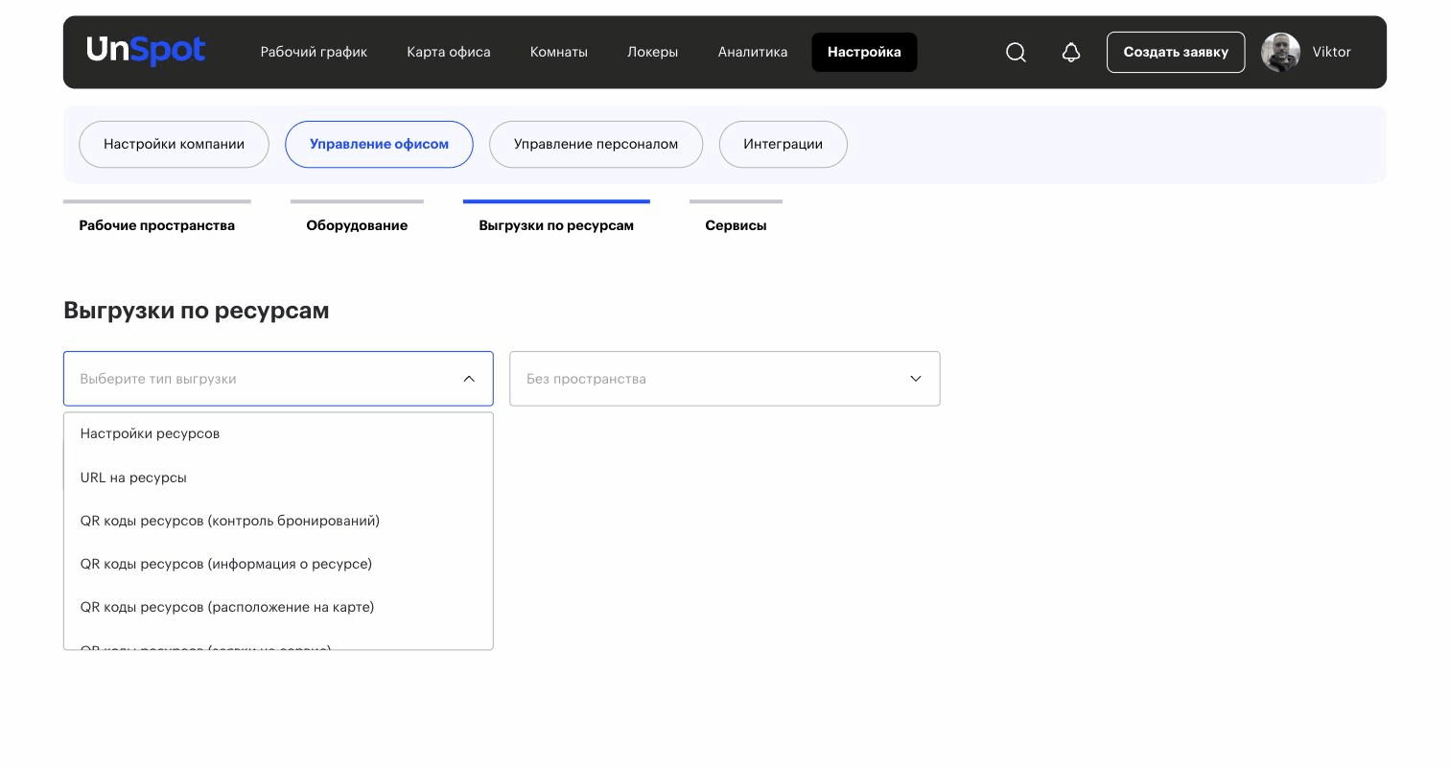Go to 'Карта офиса' page
This screenshot has width=1450, height=768.
[x=449, y=52]
